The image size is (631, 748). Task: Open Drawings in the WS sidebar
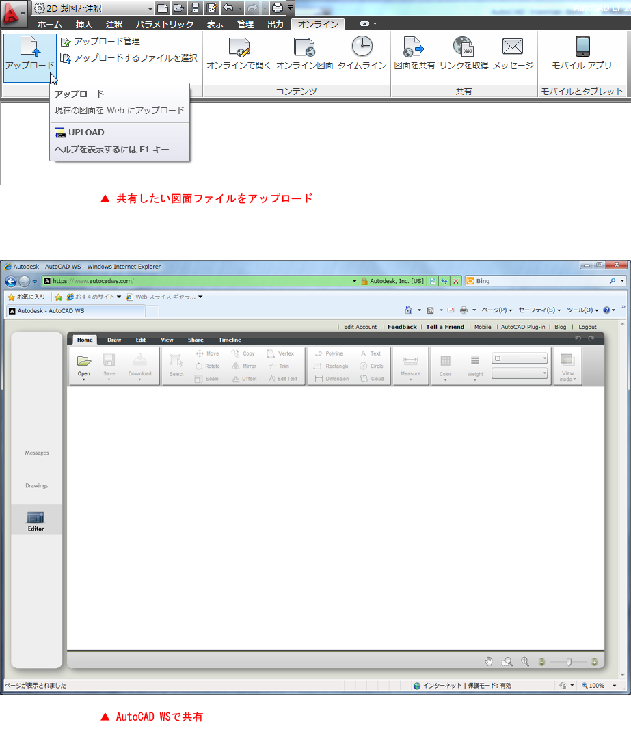[37, 485]
